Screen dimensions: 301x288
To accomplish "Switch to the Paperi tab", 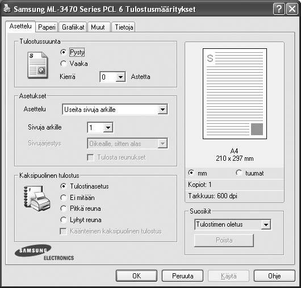I will pyautogui.click(x=47, y=27).
